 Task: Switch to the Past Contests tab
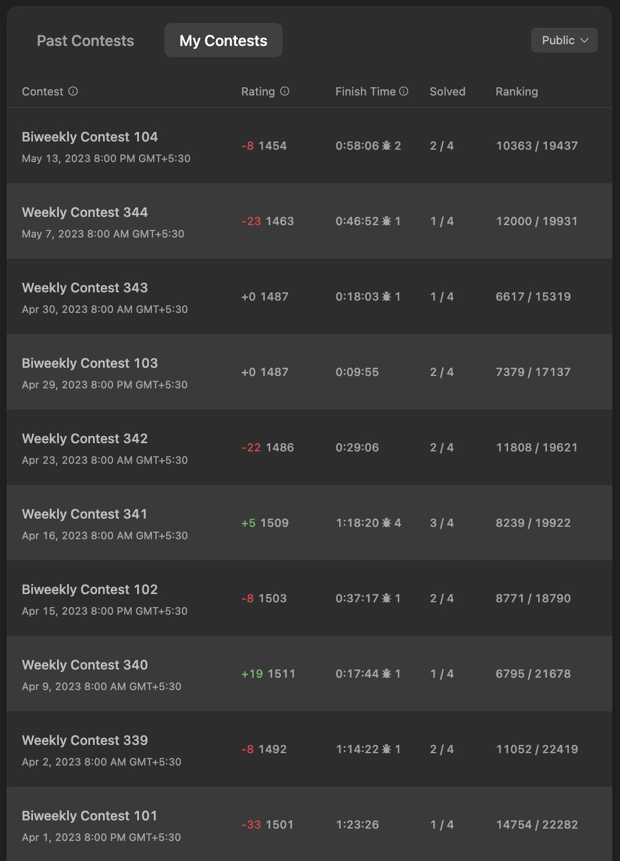85,41
